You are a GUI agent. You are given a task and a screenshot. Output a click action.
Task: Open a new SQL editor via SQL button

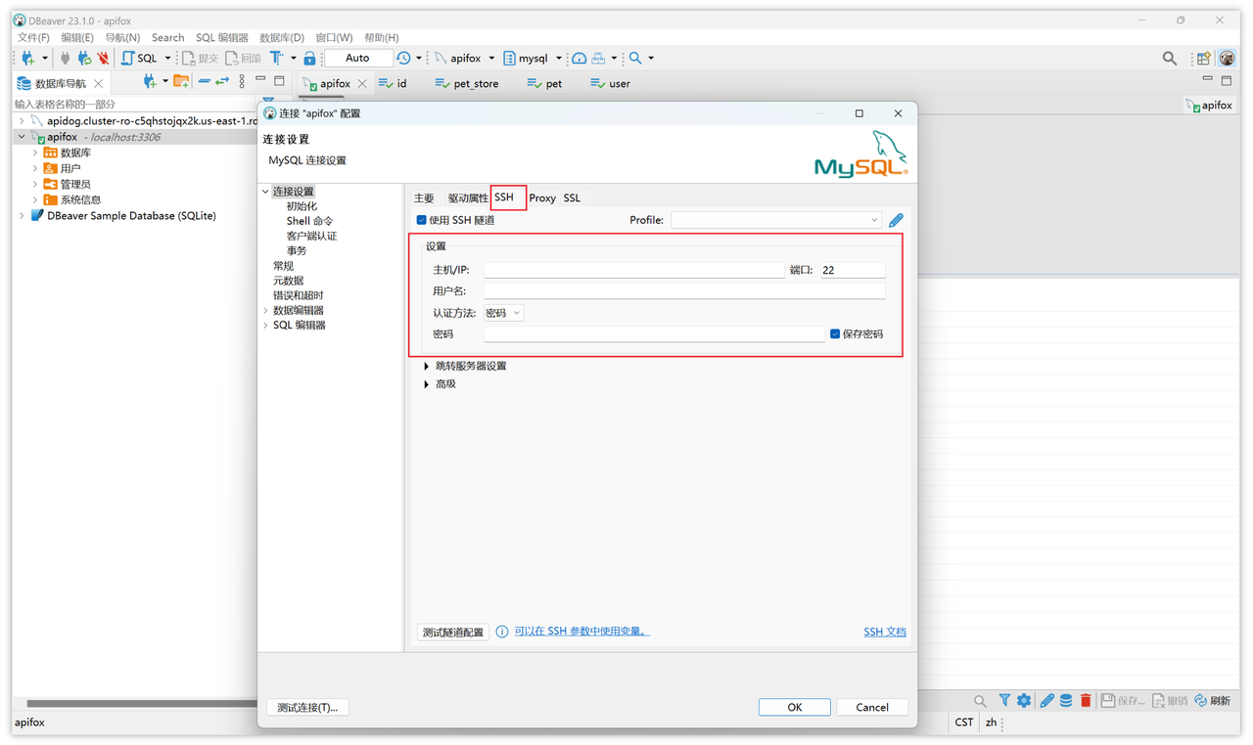tap(138, 59)
